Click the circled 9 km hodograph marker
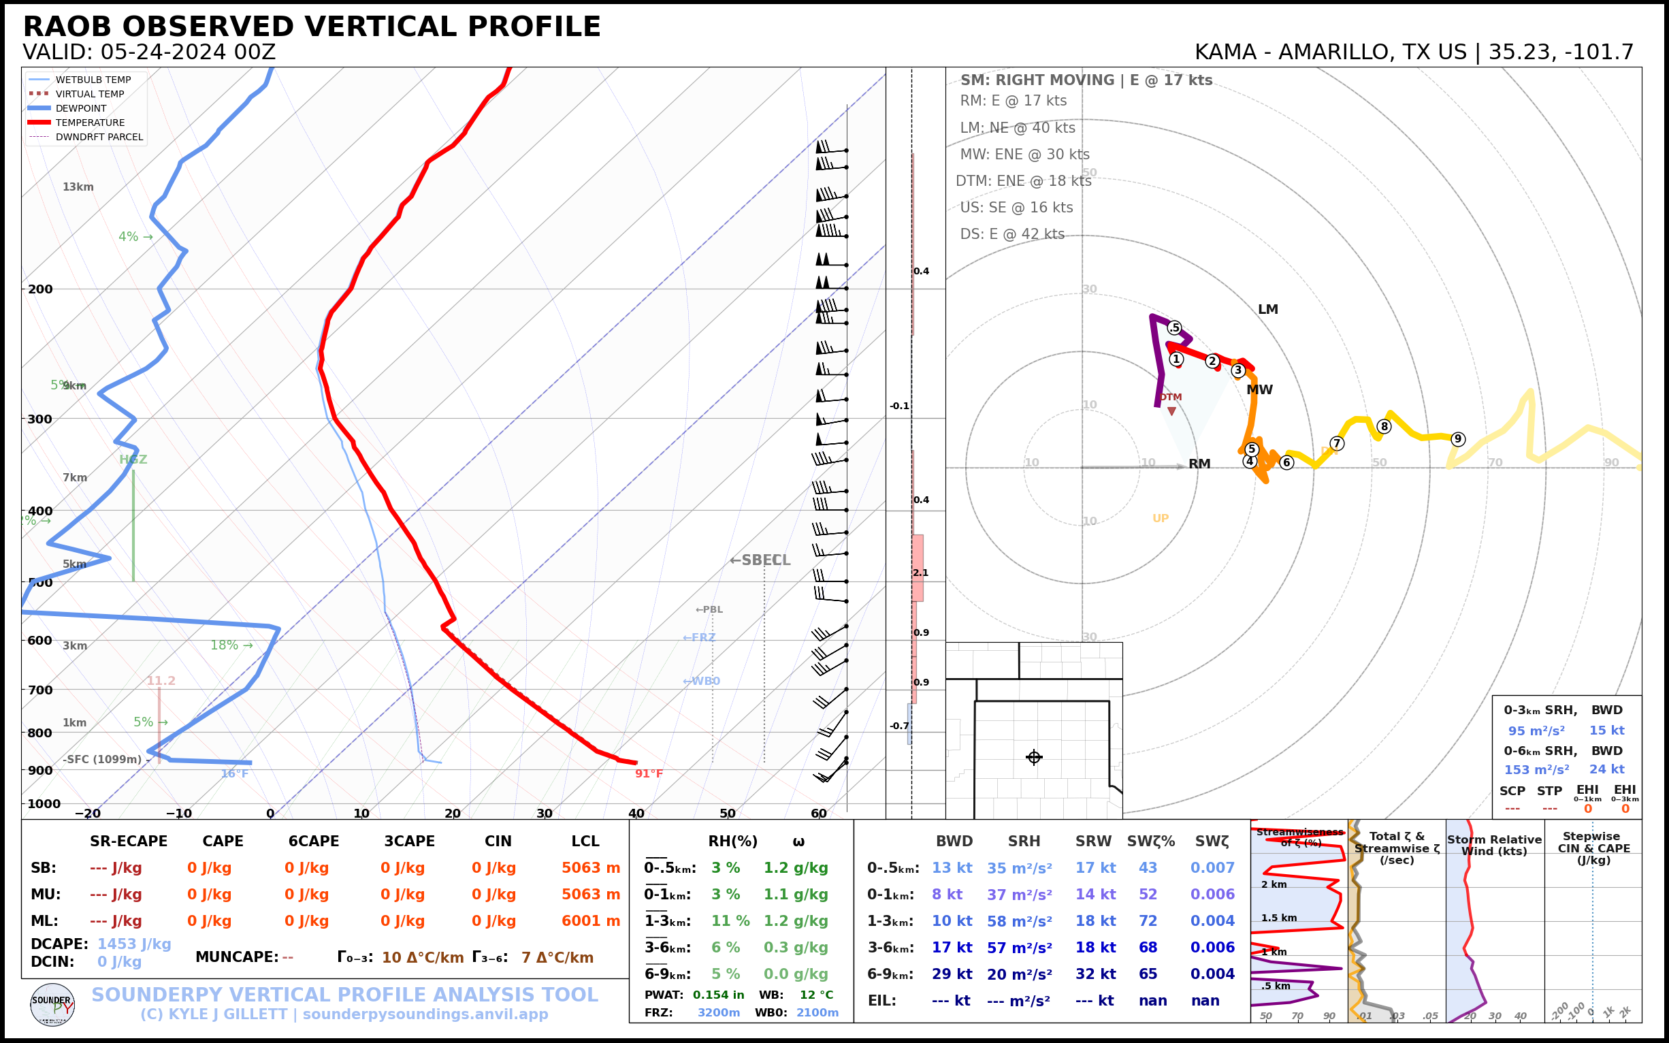This screenshot has height=1043, width=1669. (1457, 438)
